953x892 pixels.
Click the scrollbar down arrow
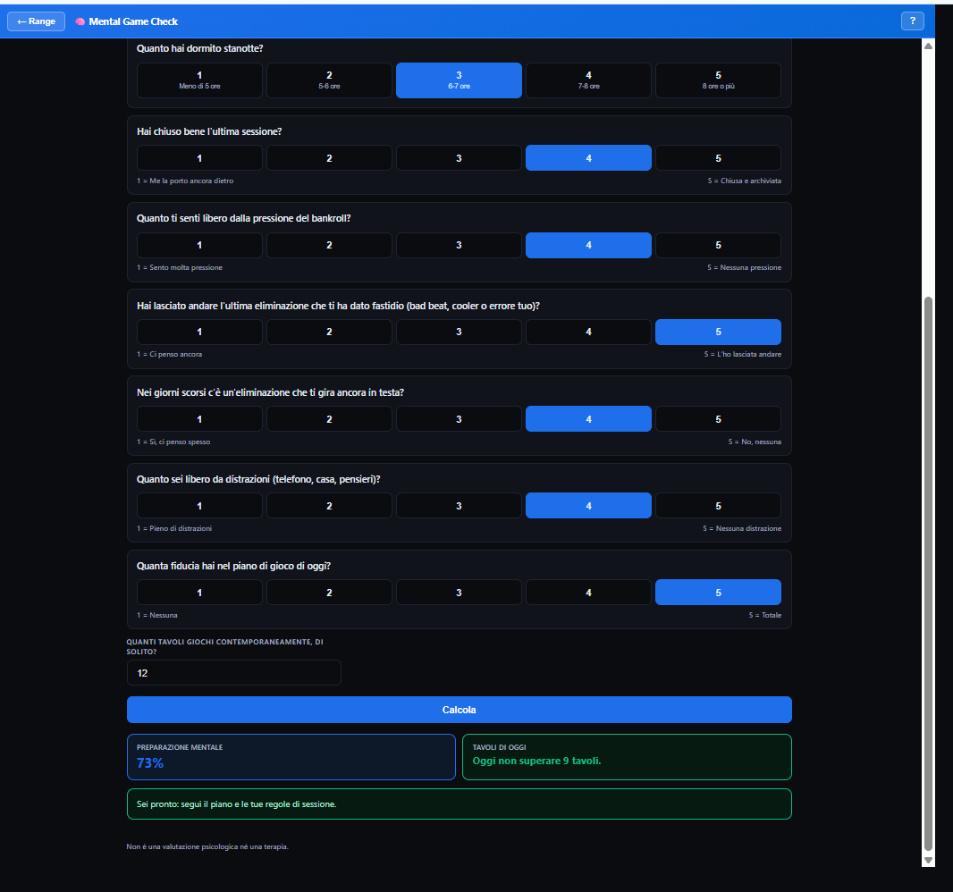click(x=928, y=860)
